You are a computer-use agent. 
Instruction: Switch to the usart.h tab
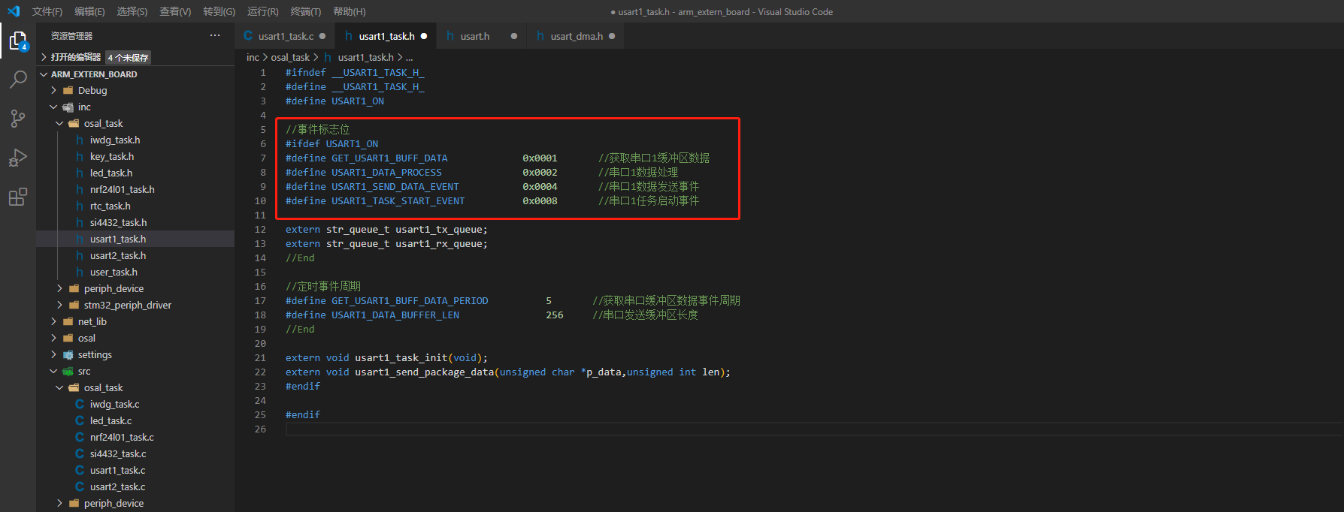coord(474,36)
